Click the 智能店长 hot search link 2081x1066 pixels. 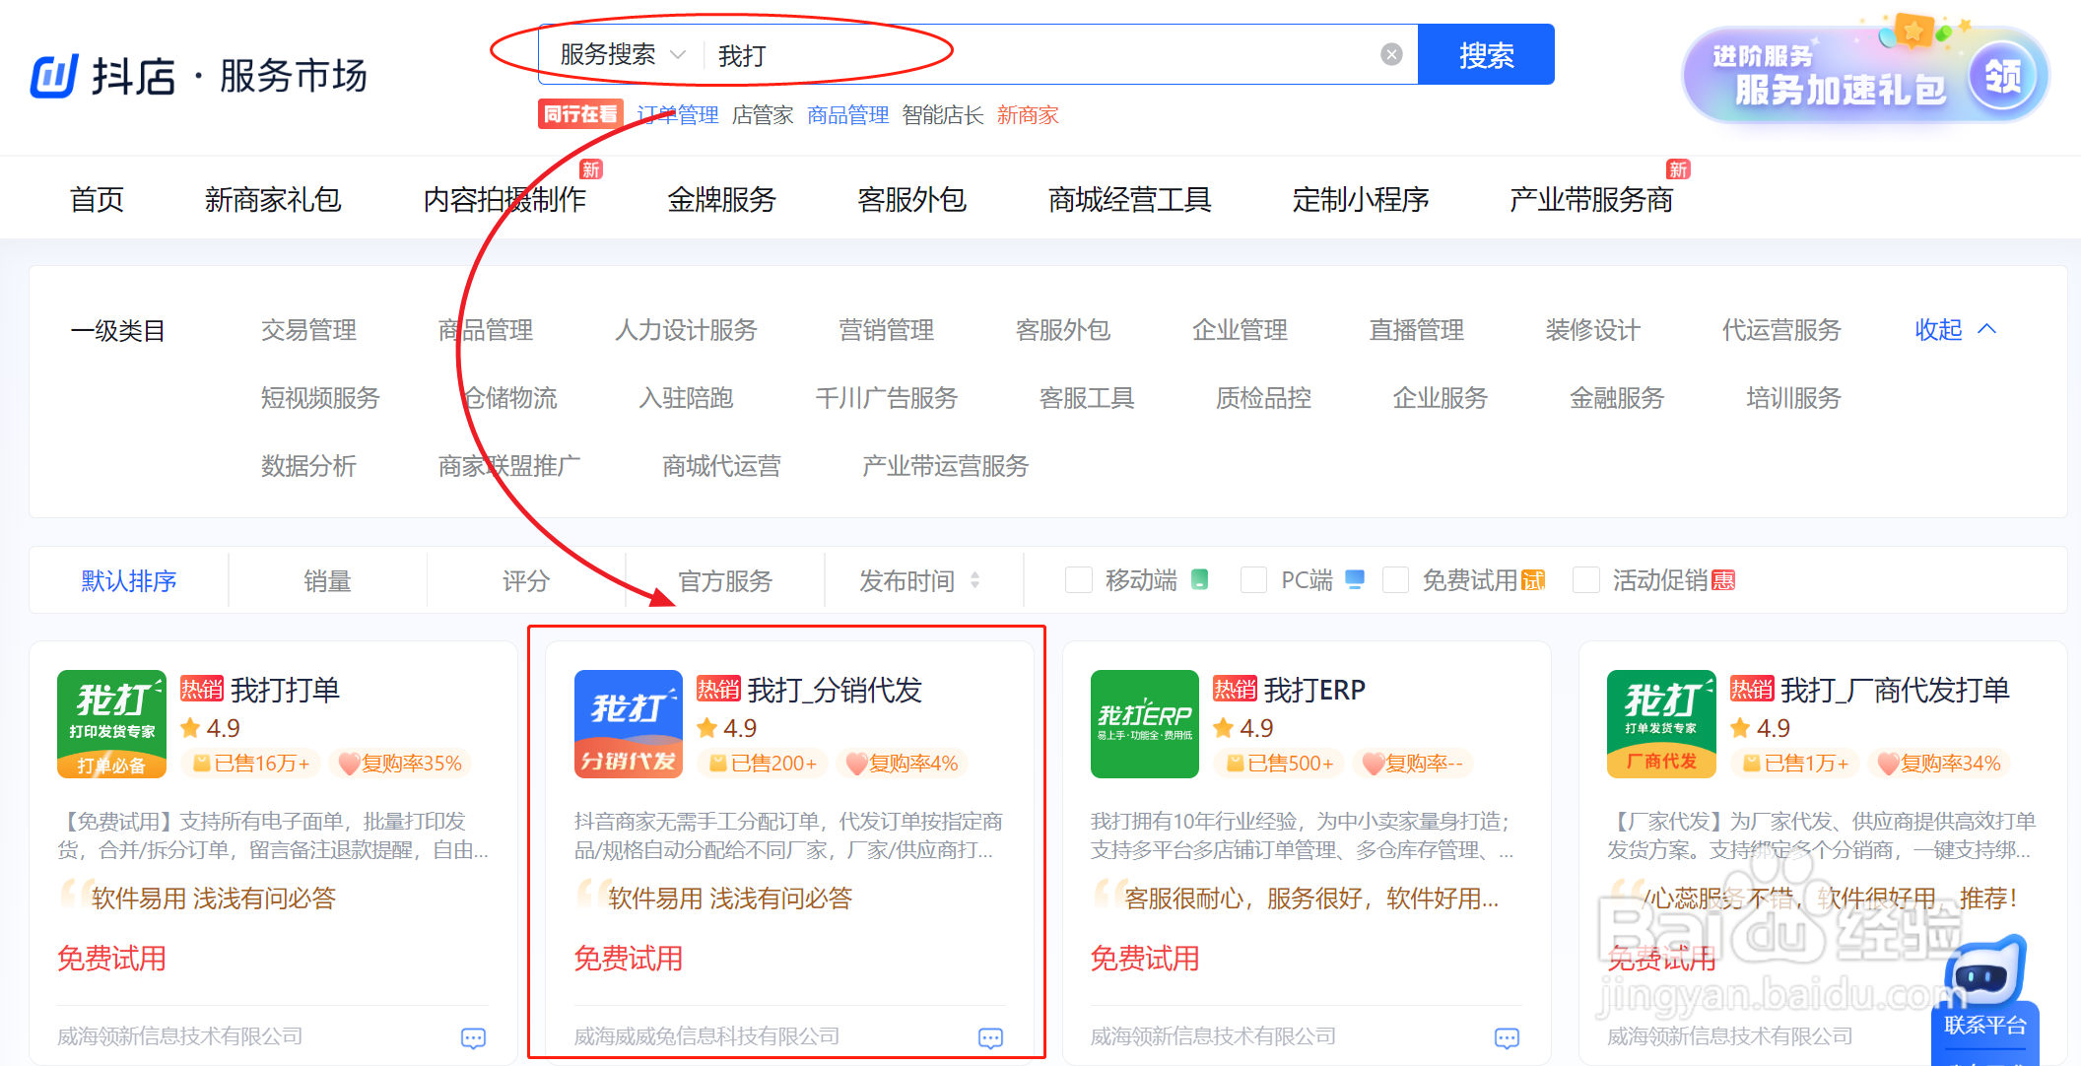coord(943,115)
